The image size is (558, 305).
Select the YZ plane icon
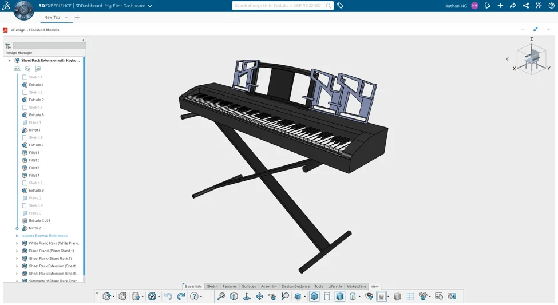click(27, 69)
